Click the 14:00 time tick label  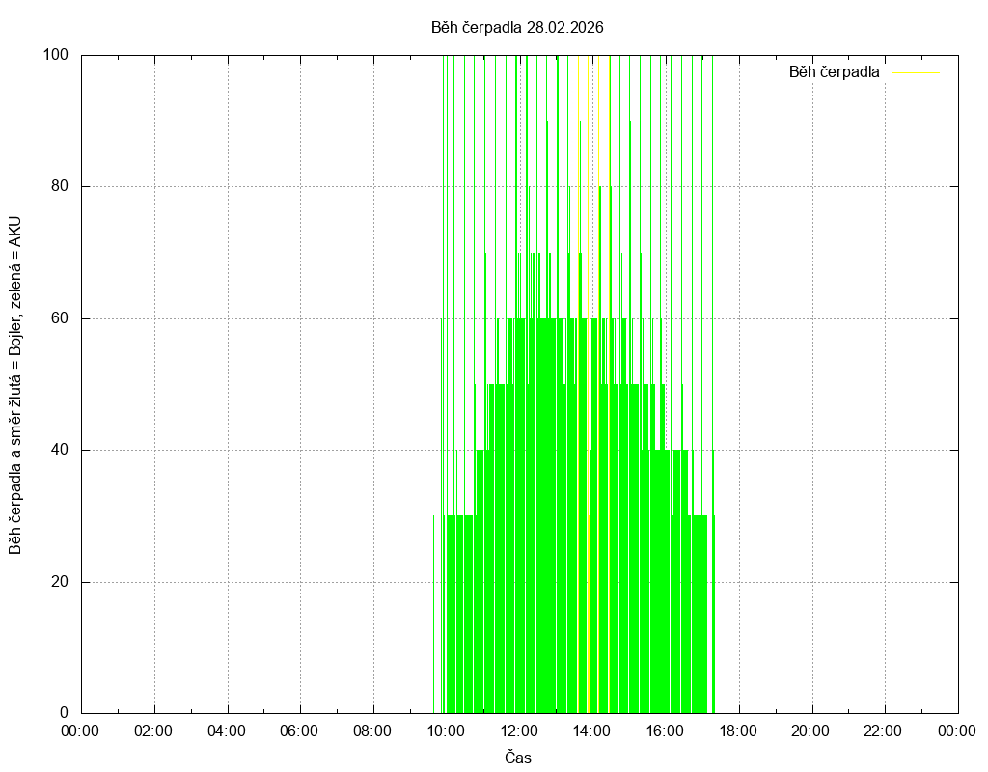(x=591, y=731)
